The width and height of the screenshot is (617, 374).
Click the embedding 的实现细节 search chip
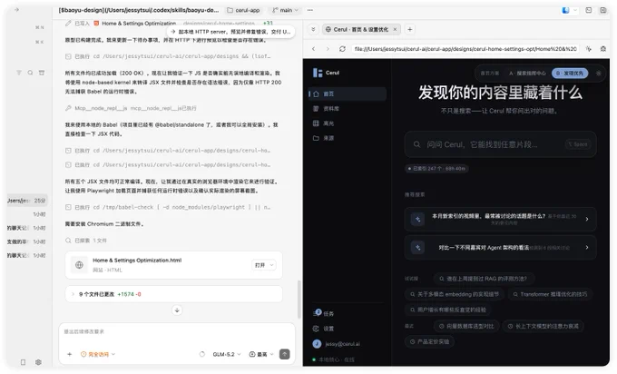click(455, 294)
